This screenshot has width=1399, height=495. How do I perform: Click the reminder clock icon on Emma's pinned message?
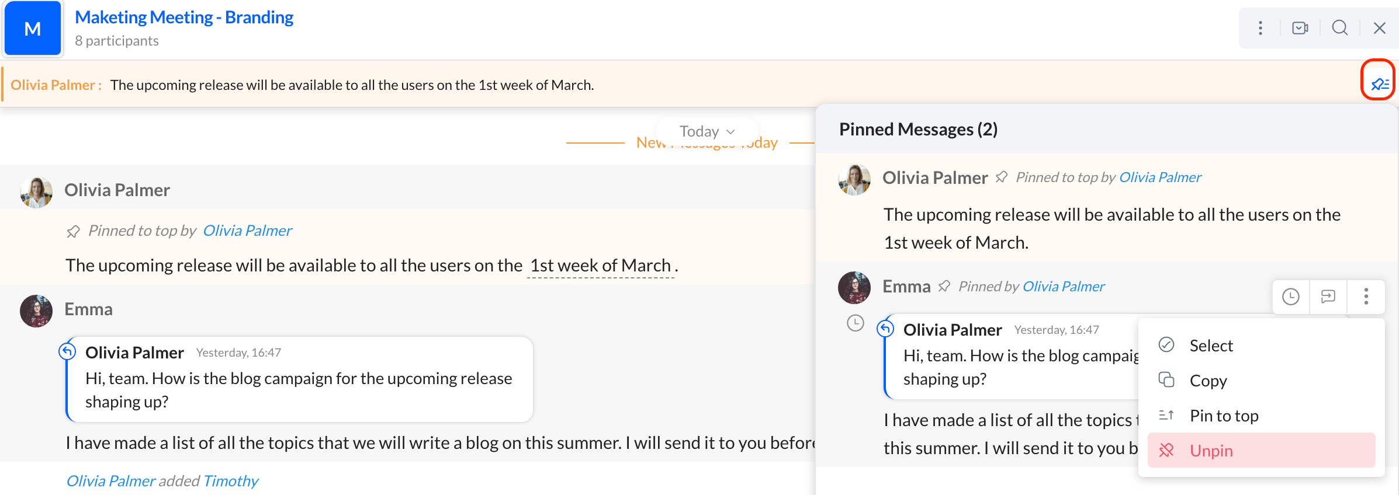[x=1290, y=297]
